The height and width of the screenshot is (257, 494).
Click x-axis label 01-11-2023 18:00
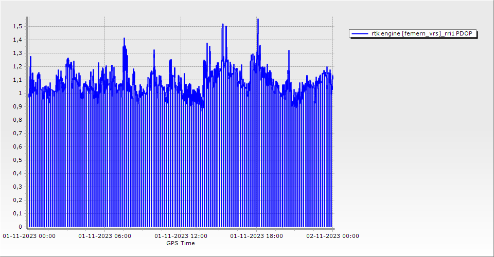[256, 236]
